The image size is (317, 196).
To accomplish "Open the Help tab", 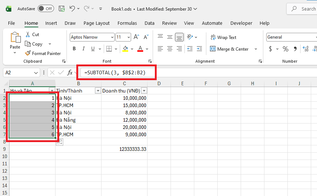I will (x=264, y=23).
